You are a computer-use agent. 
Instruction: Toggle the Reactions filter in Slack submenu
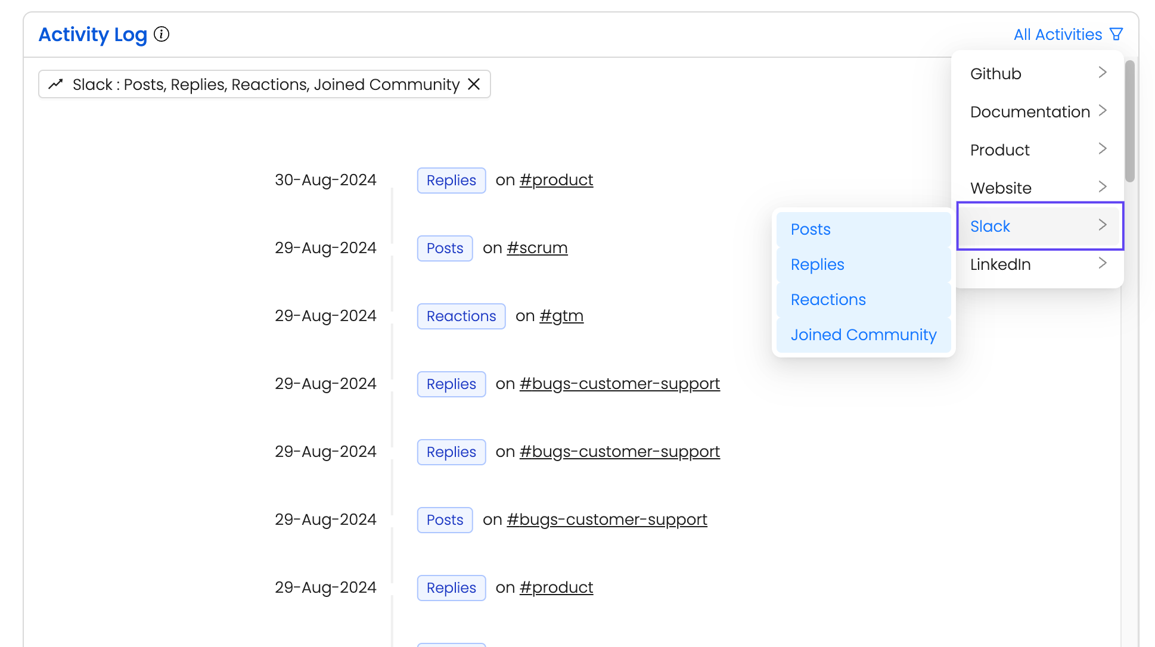point(862,300)
